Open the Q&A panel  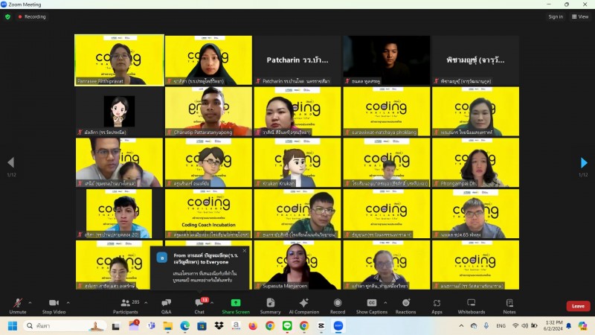(x=166, y=306)
